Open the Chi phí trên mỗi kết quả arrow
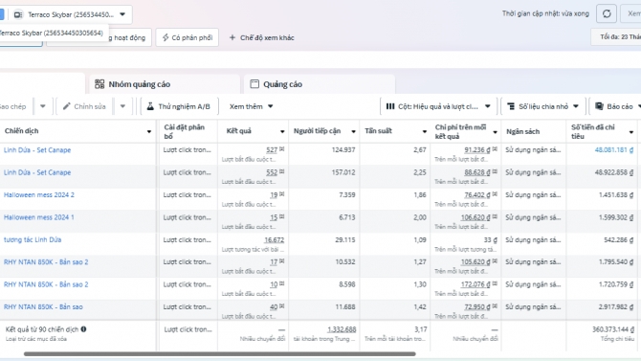641x361 pixels. tap(495, 132)
